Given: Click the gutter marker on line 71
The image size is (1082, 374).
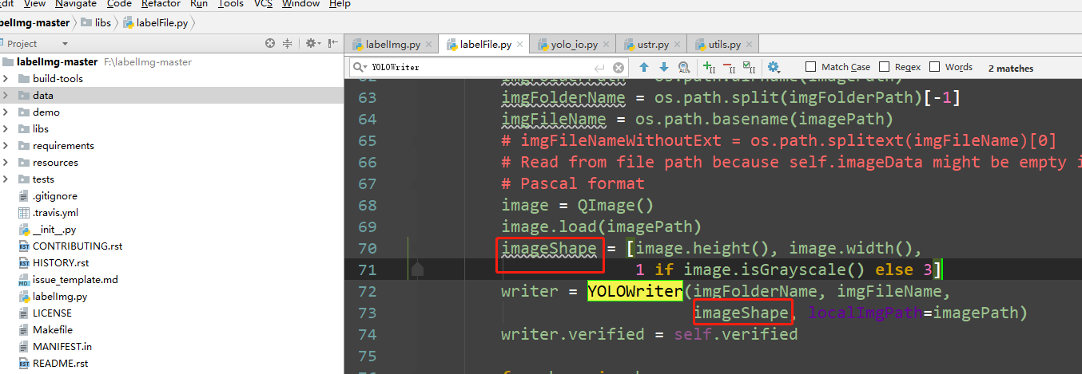Looking at the screenshot, I should coord(416,270).
